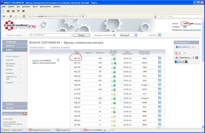The image size is (205, 133).
Task: Go back with browser back arrow
Action: point(4,16)
